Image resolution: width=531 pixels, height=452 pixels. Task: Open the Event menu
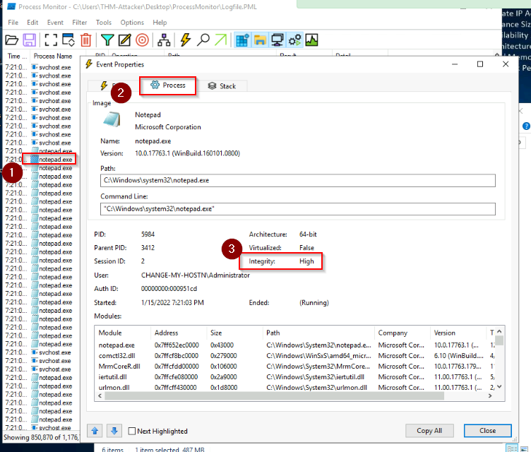point(55,23)
